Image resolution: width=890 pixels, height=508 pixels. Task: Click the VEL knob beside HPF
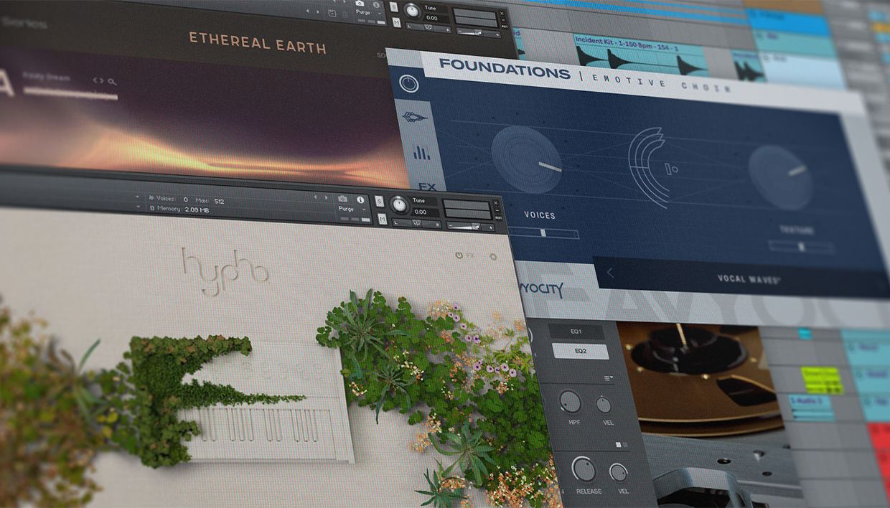[x=604, y=405]
